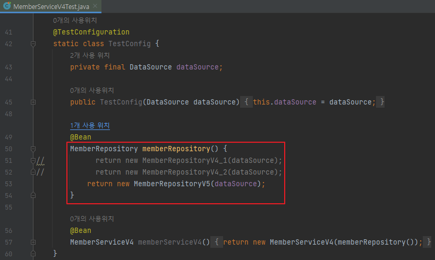Click the fold end marker at line 60
The height and width of the screenshot is (260, 435).
(x=33, y=254)
